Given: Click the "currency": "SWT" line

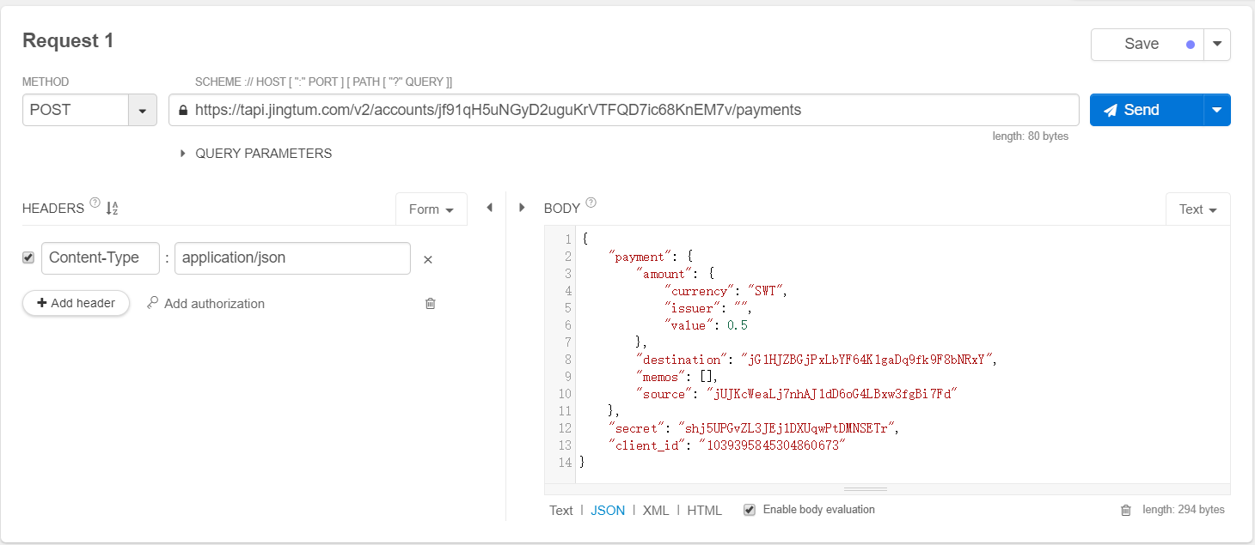Looking at the screenshot, I should click(x=725, y=291).
